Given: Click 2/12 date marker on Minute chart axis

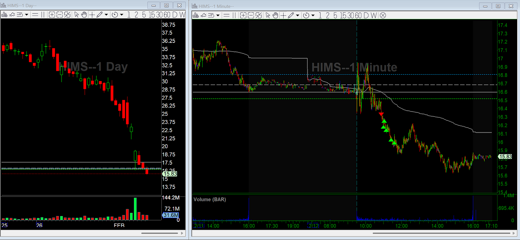Looking at the screenshot, I should click(314, 226).
